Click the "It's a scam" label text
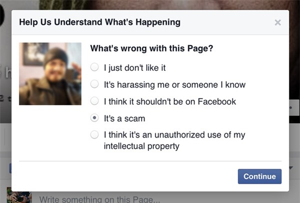 [124, 119]
